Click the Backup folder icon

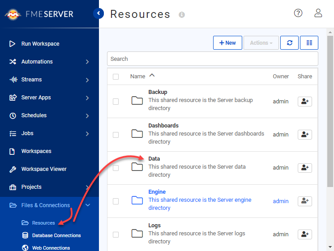(137, 101)
